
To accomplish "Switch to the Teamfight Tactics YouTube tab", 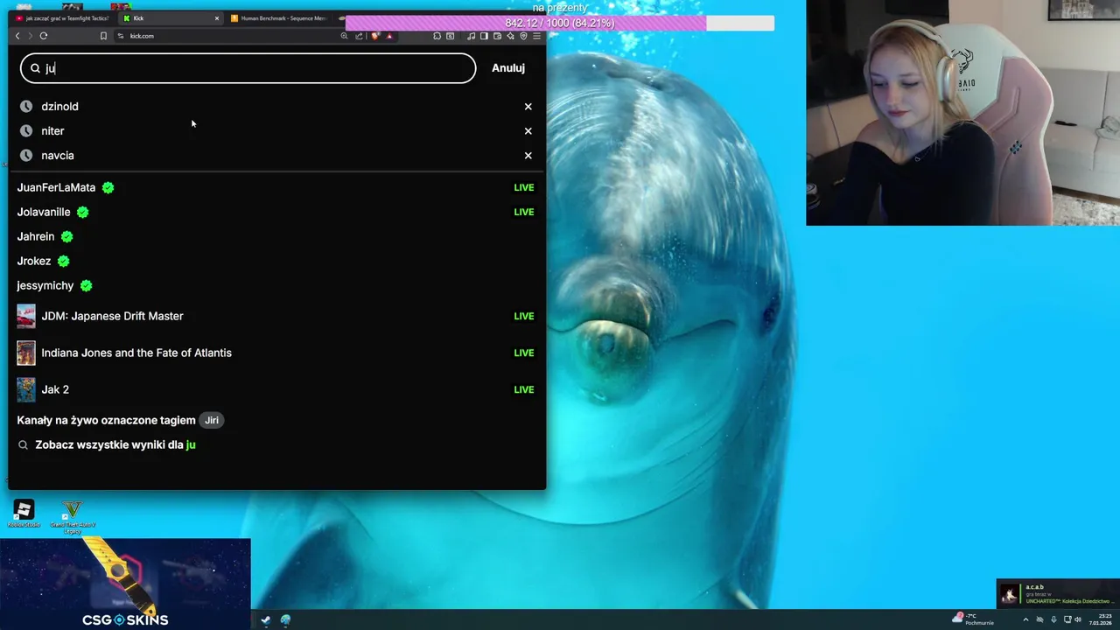I will tap(61, 18).
